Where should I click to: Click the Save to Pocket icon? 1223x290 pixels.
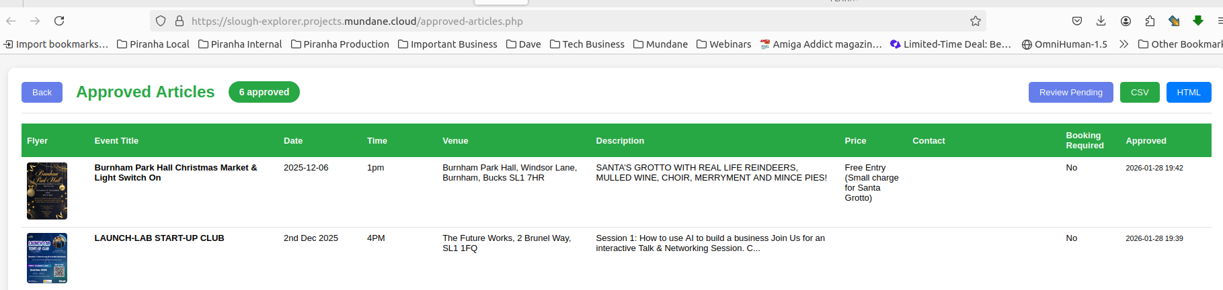click(x=1077, y=21)
